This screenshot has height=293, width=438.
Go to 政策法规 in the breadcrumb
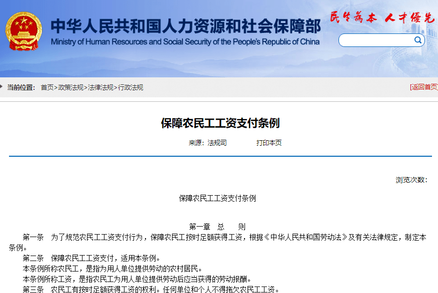[x=71, y=87]
